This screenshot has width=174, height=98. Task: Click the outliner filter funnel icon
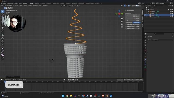[169, 5]
